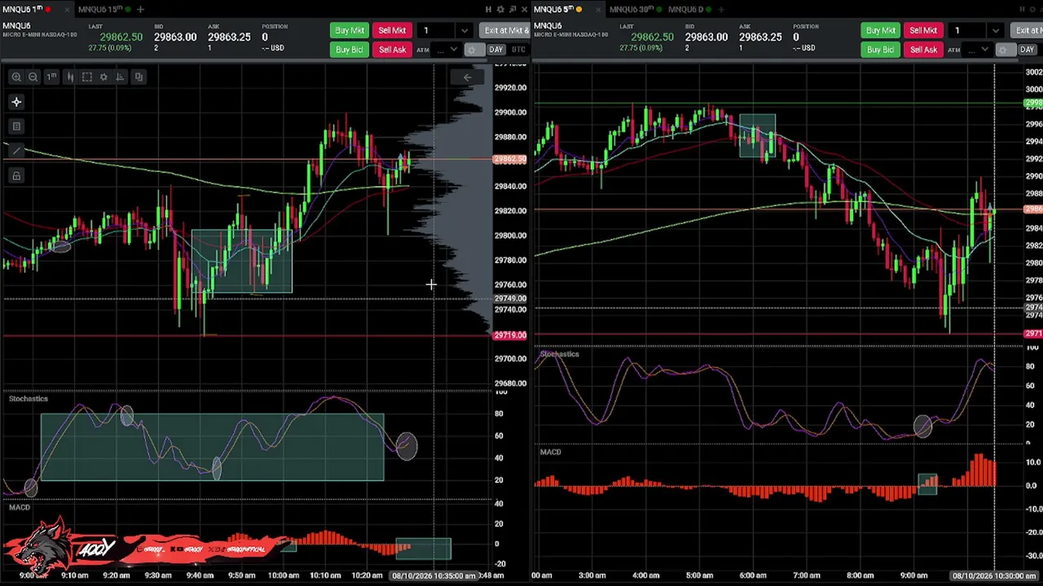The width and height of the screenshot is (1043, 586).
Task: Zoom in on the 1m chart
Action: [15, 77]
